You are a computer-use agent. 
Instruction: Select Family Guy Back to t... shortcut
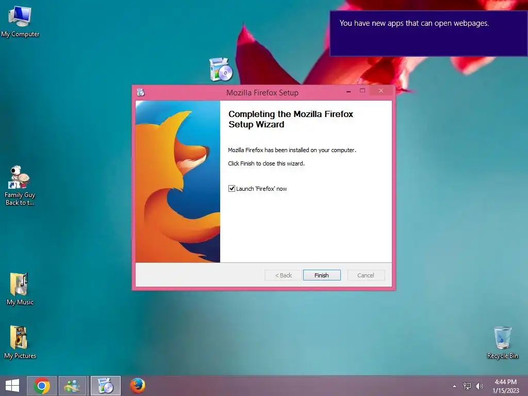pos(20,186)
